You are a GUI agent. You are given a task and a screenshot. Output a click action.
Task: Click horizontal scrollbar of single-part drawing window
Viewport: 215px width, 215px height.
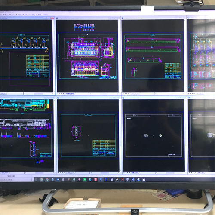click(104, 173)
